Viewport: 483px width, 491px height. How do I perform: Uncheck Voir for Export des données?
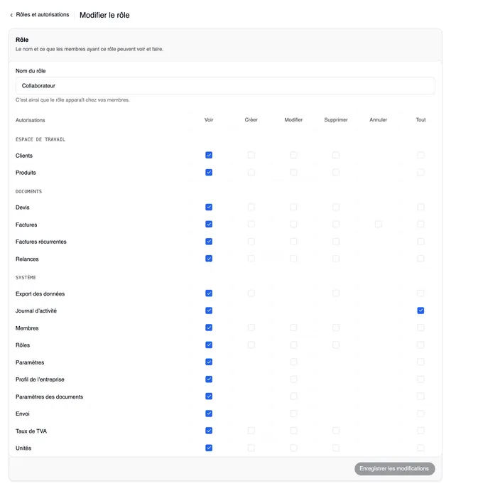pos(209,293)
